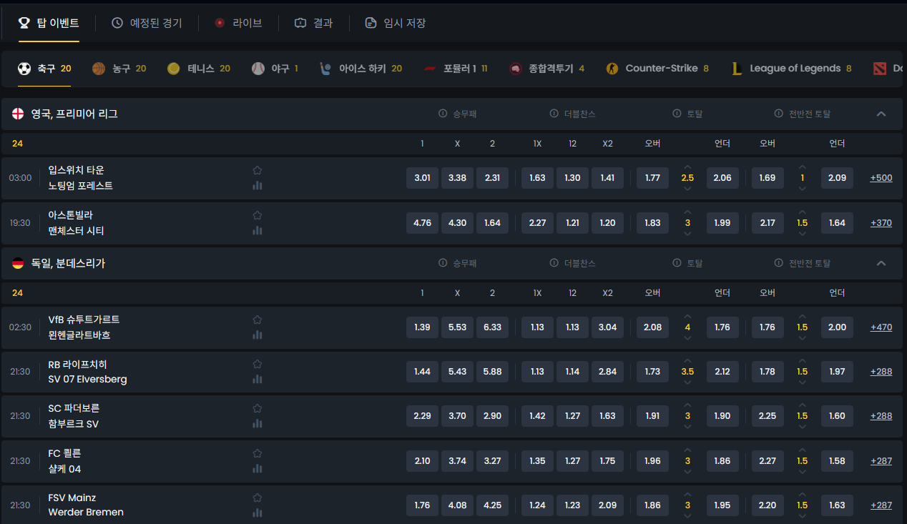
Task: Increase total line for SC 파더보른 match
Action: (x=687, y=405)
